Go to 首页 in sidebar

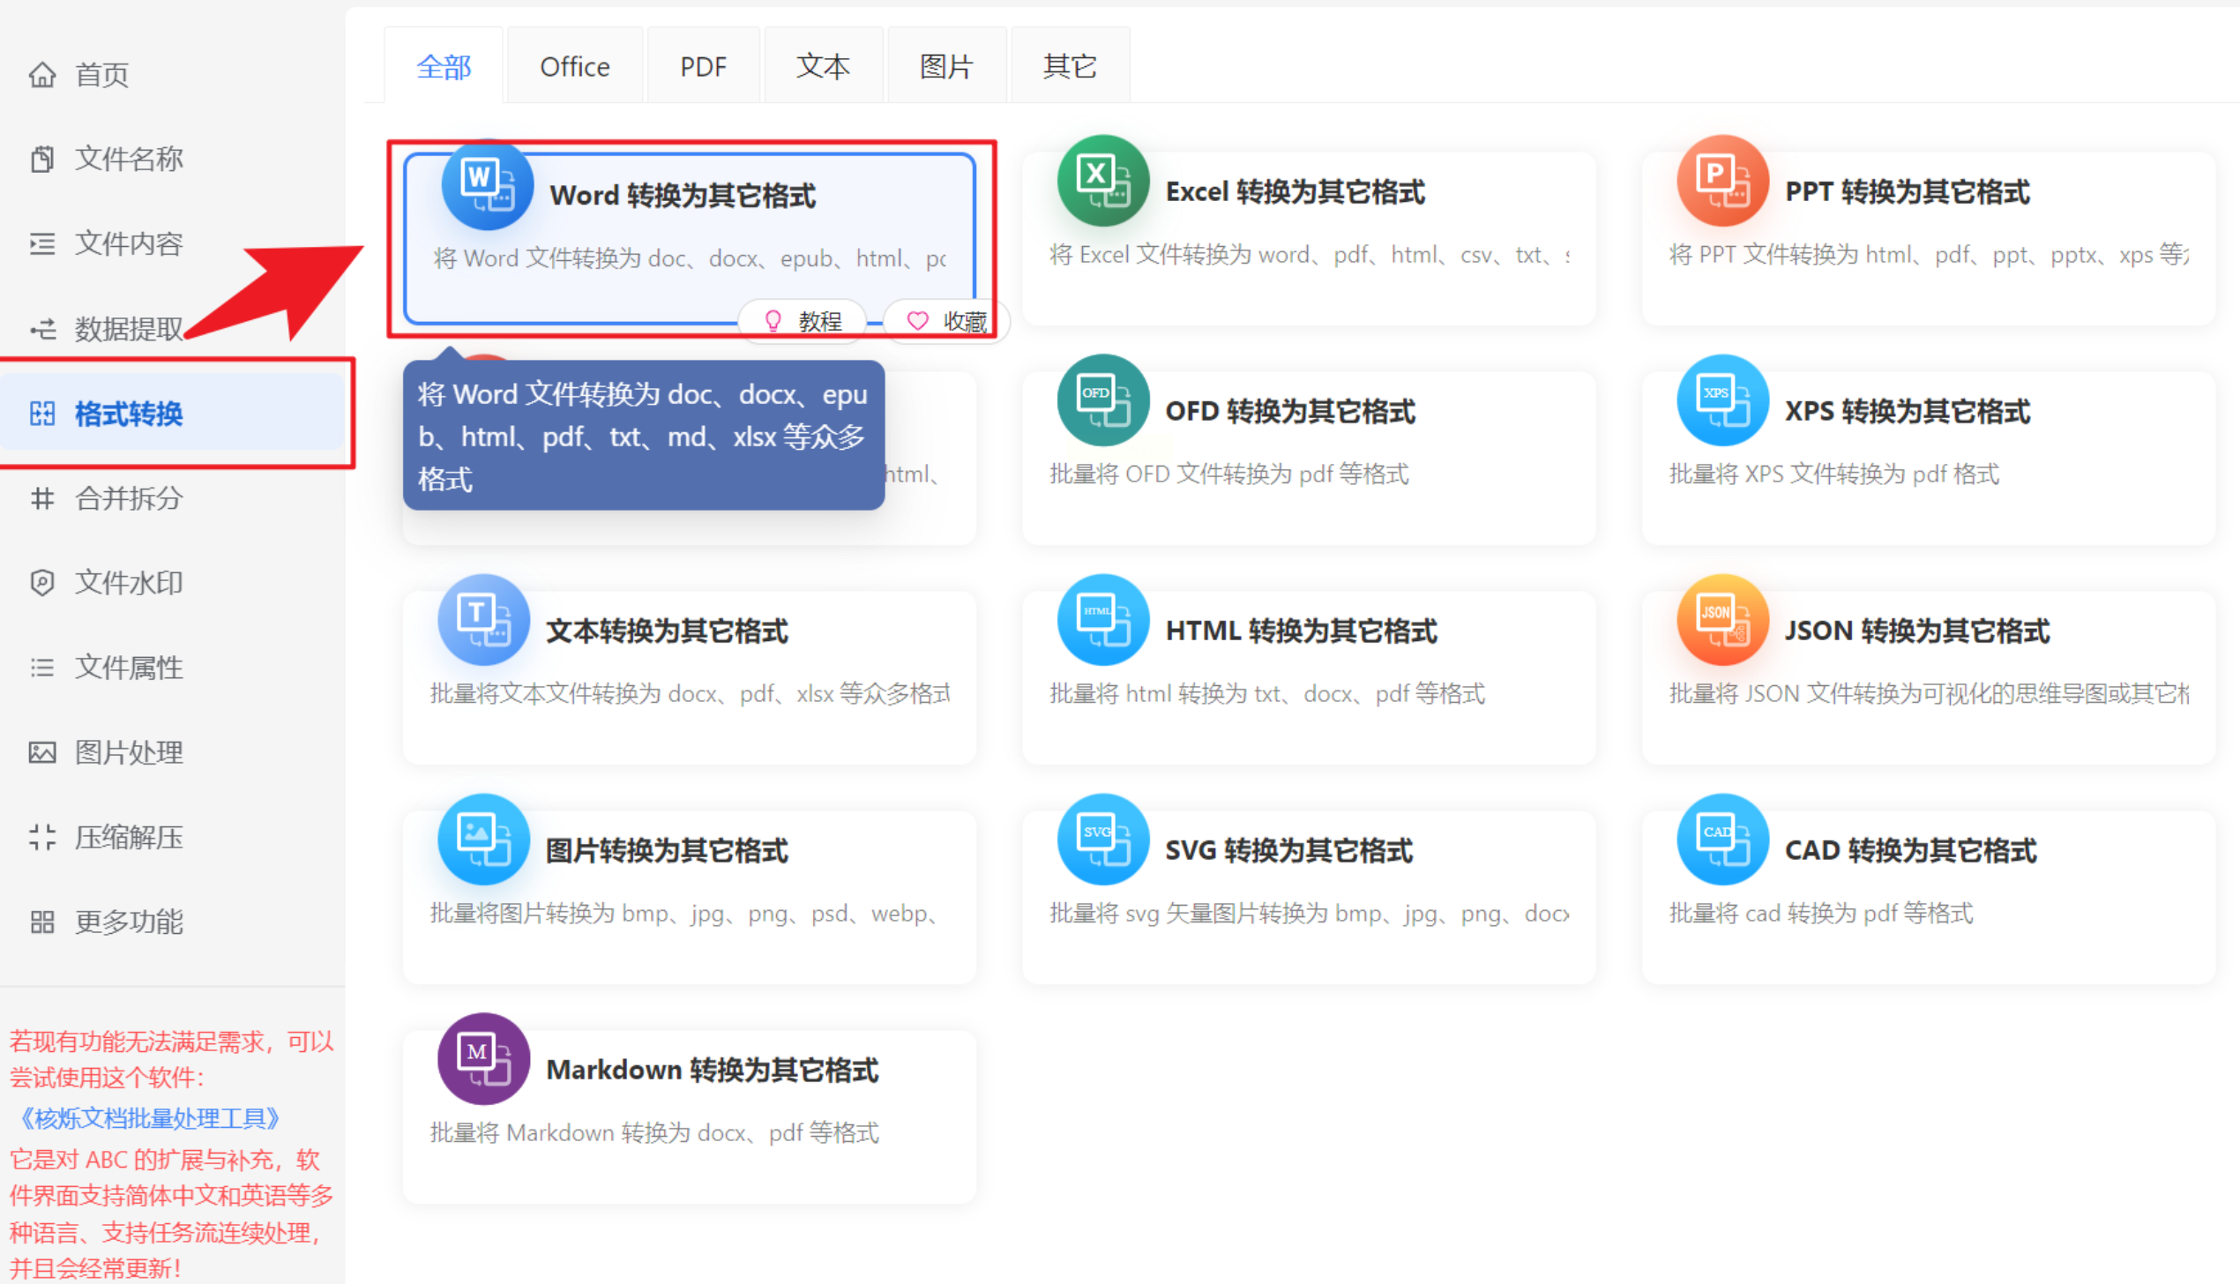(x=101, y=75)
